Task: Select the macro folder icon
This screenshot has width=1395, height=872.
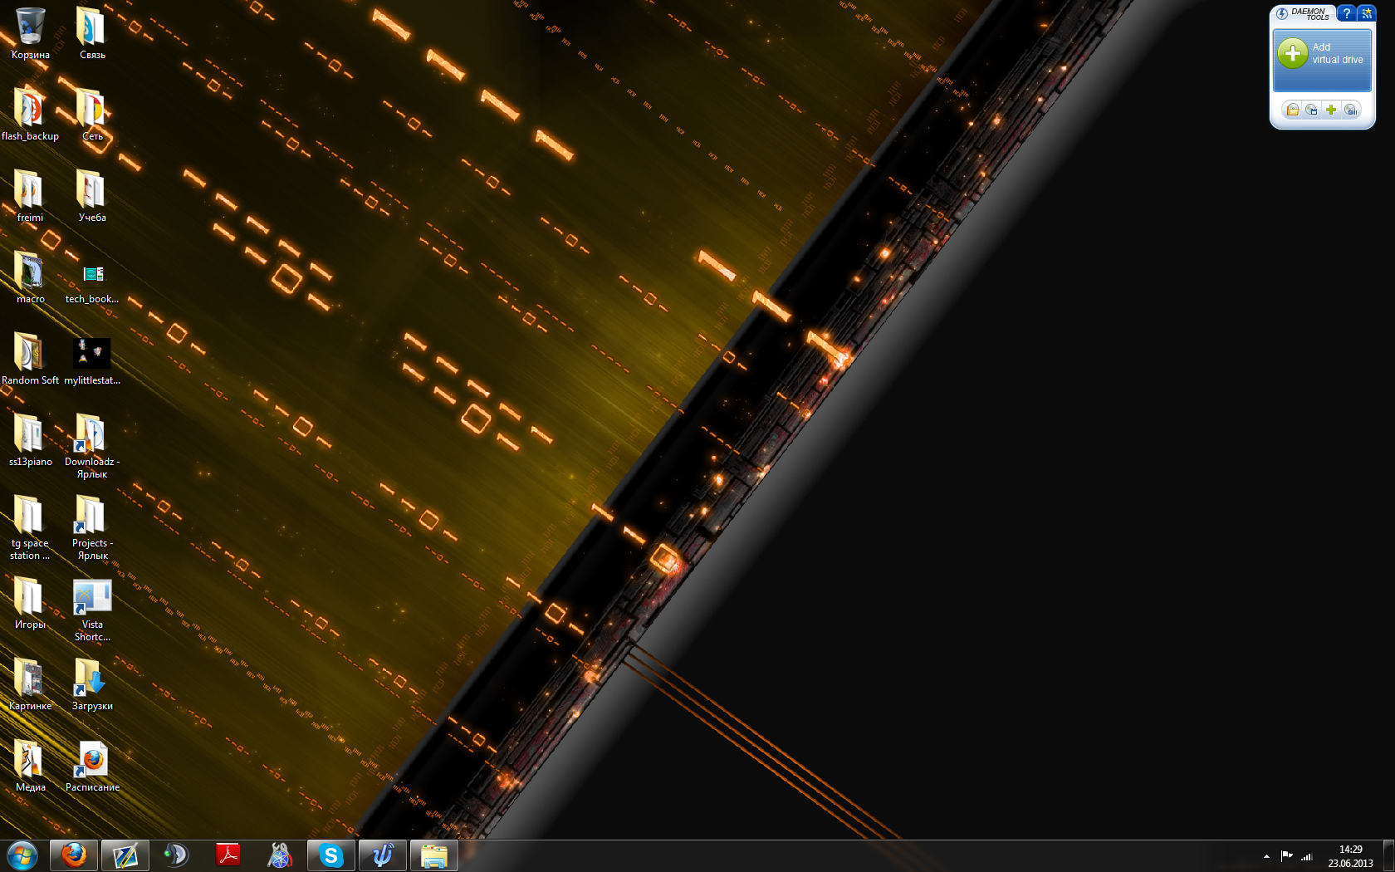Action: pos(31,277)
